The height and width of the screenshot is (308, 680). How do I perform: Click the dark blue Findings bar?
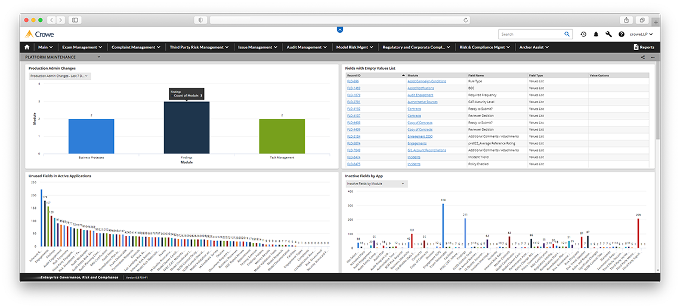[x=186, y=128]
